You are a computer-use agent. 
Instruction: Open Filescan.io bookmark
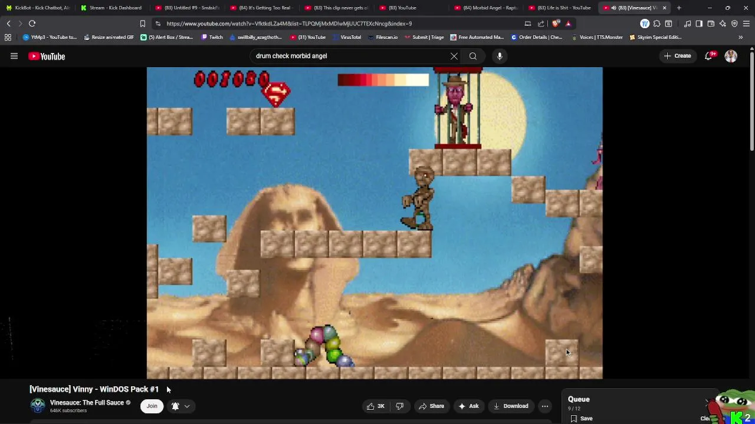[x=383, y=37]
